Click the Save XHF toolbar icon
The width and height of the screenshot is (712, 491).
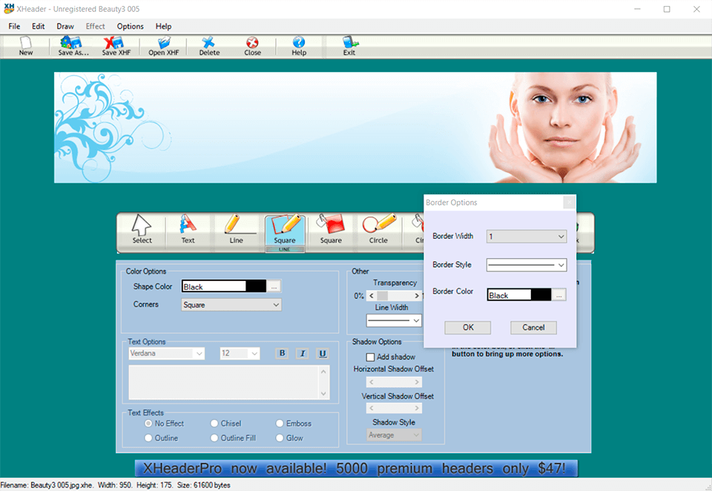tap(116, 46)
